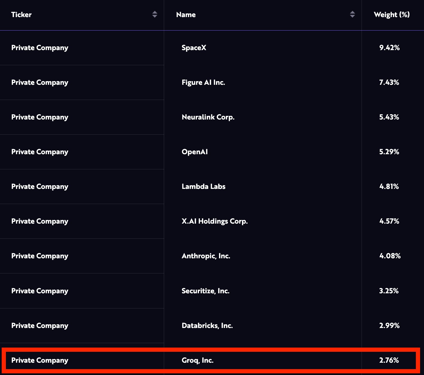Select Neuralink Corp. in the Name column
The image size is (424, 375).
click(x=208, y=117)
